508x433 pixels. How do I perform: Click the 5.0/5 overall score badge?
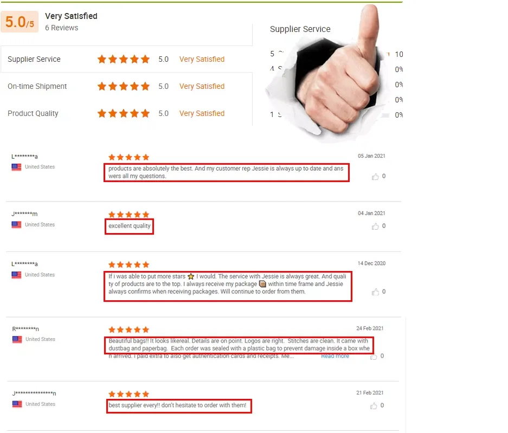pos(20,22)
